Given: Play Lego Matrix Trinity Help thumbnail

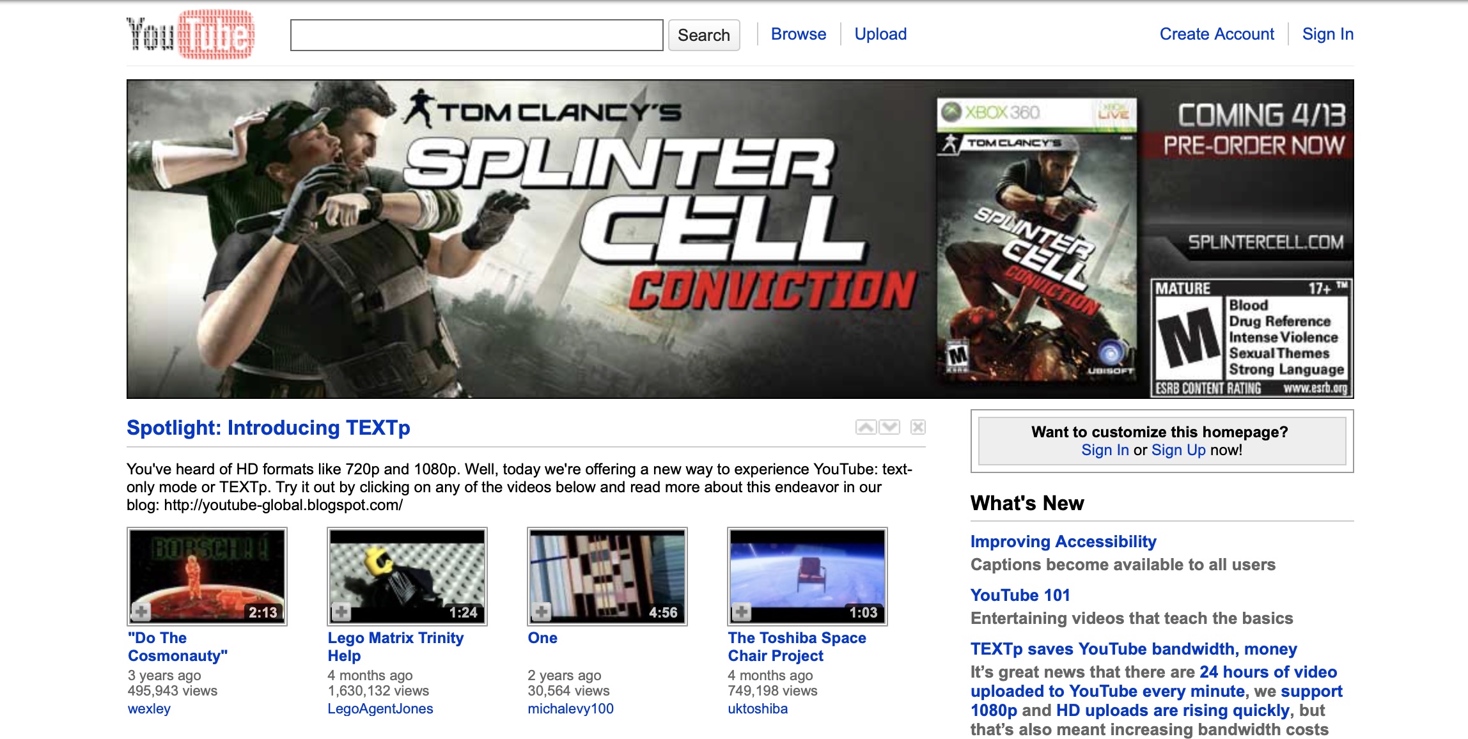Looking at the screenshot, I should pyautogui.click(x=407, y=576).
